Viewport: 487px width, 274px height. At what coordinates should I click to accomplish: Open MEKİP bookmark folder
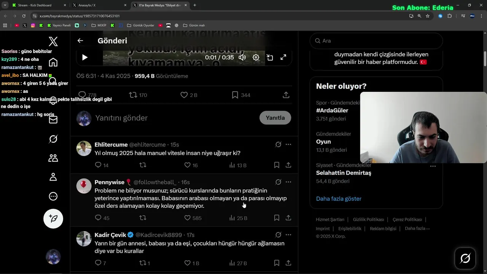point(99,25)
